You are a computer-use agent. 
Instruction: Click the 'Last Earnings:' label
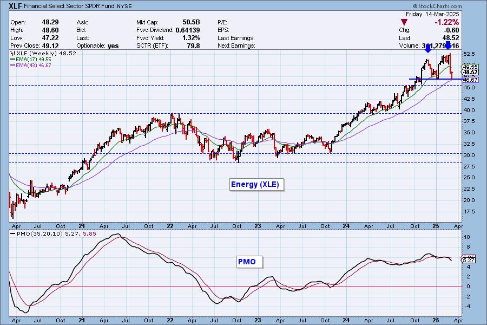(x=236, y=37)
